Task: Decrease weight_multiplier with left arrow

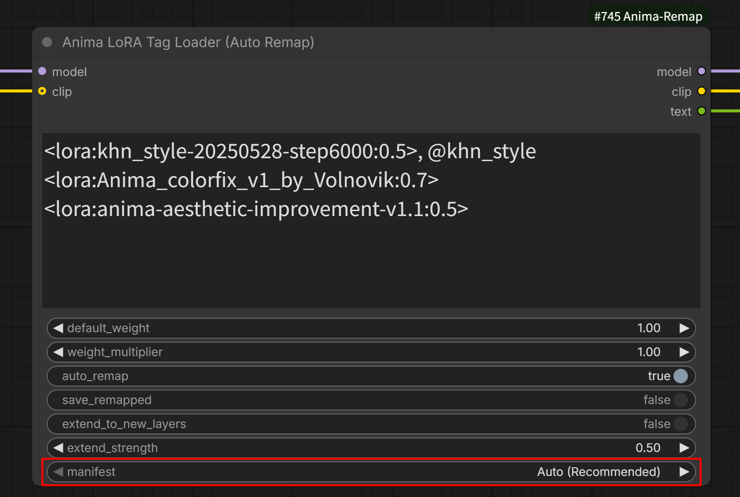Action: 58,352
